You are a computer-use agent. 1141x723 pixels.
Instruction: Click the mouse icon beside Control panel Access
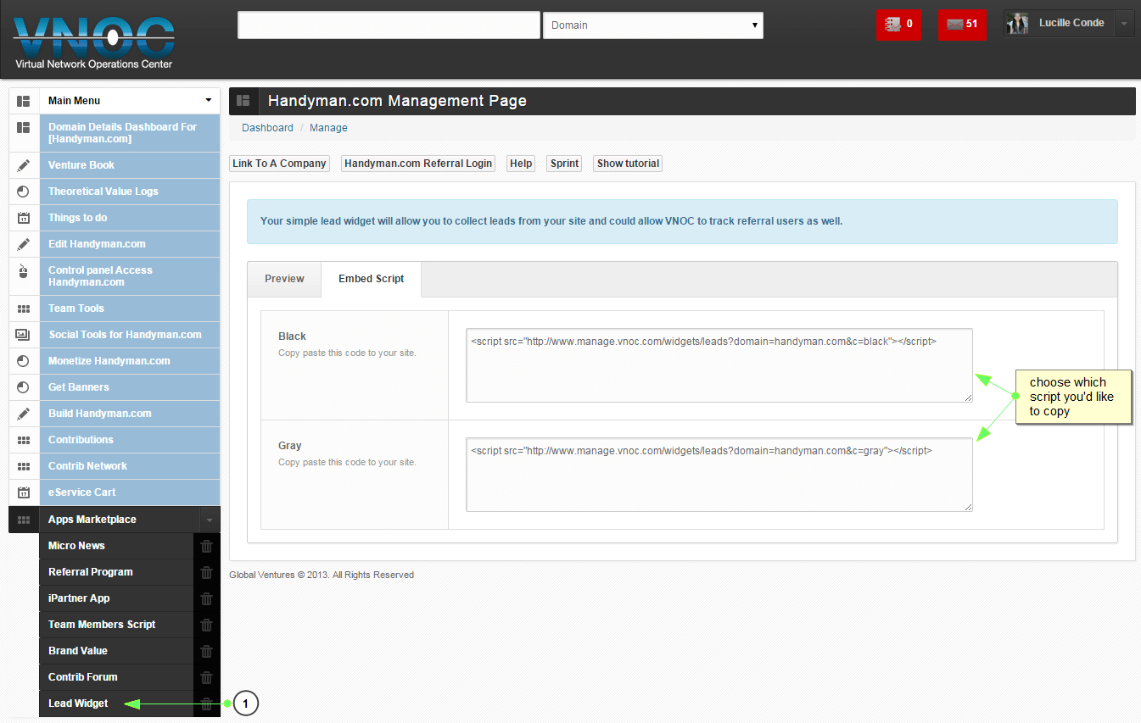click(x=24, y=271)
